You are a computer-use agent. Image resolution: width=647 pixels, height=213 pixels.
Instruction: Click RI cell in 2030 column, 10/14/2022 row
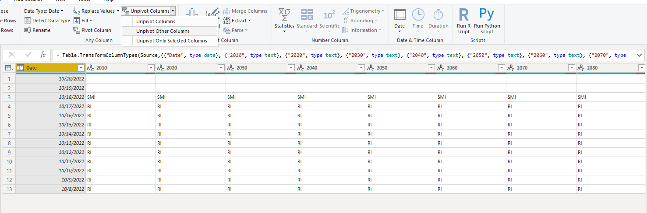point(261,134)
